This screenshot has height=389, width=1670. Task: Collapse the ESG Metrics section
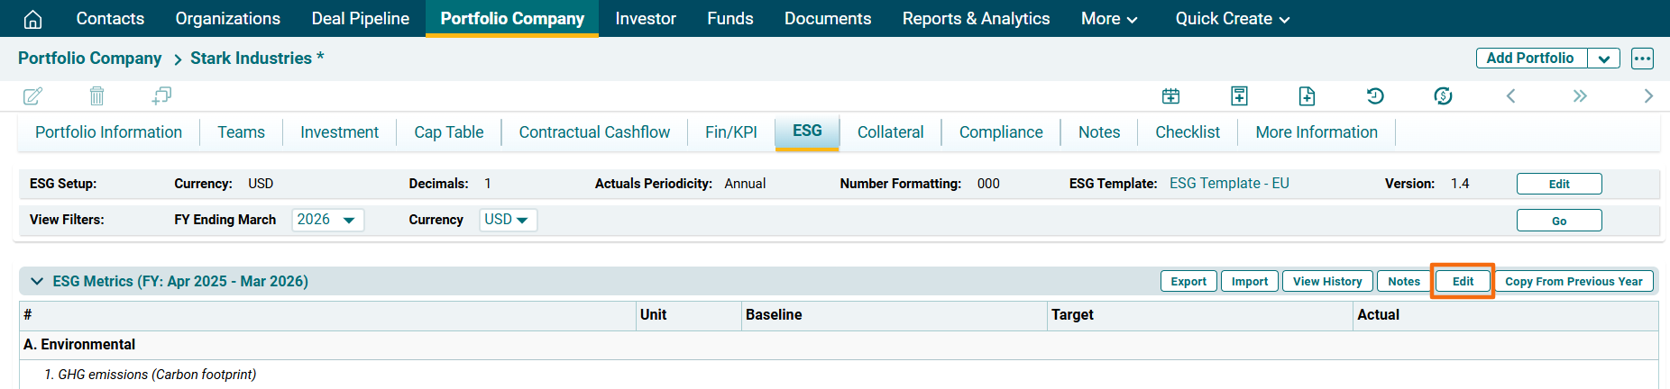(x=37, y=281)
